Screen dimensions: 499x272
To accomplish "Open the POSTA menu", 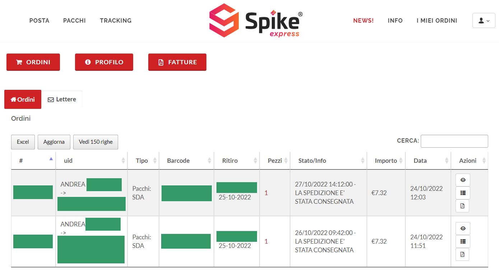I will [x=39, y=20].
